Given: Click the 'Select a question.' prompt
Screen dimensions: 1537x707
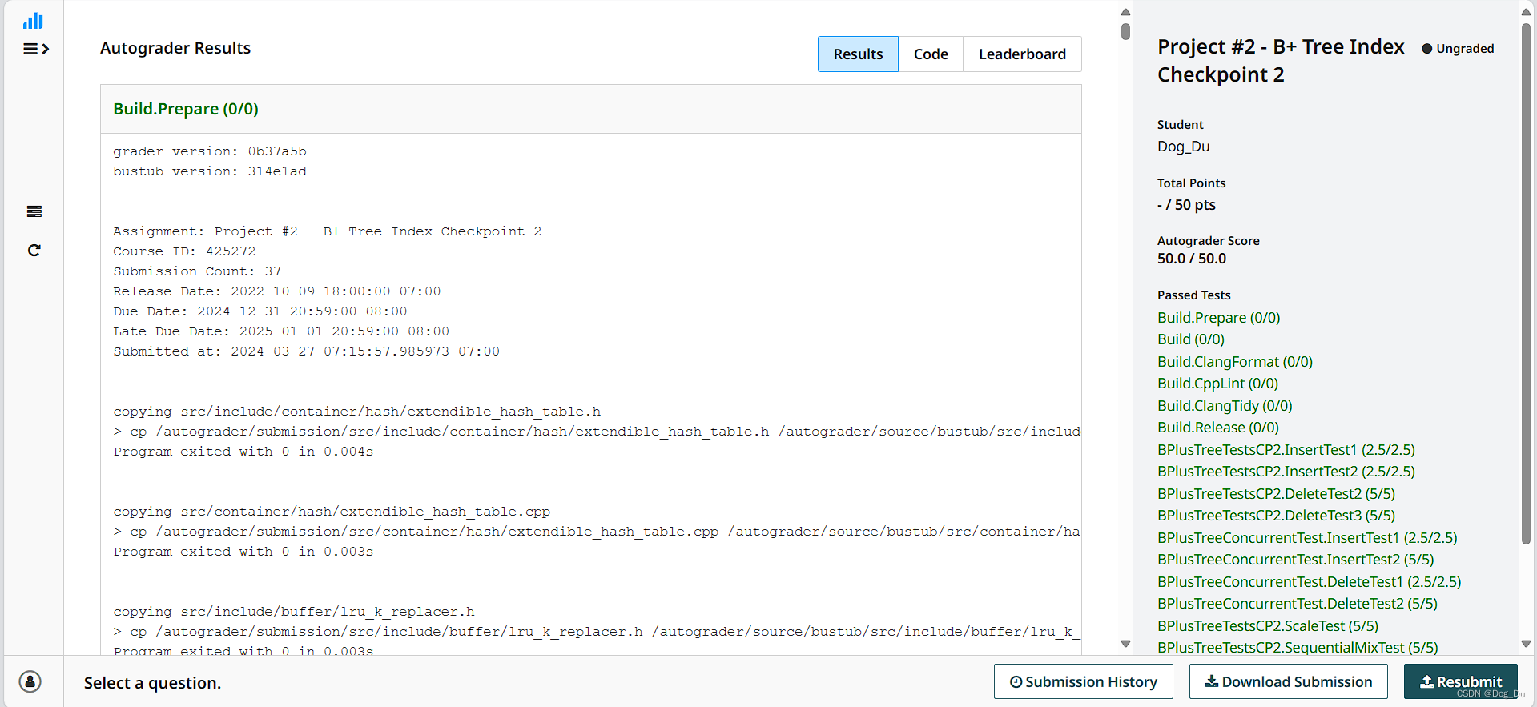Looking at the screenshot, I should pos(153,683).
